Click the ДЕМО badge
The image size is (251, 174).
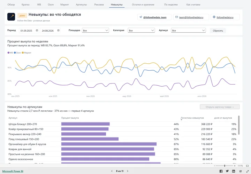coord(22,16)
